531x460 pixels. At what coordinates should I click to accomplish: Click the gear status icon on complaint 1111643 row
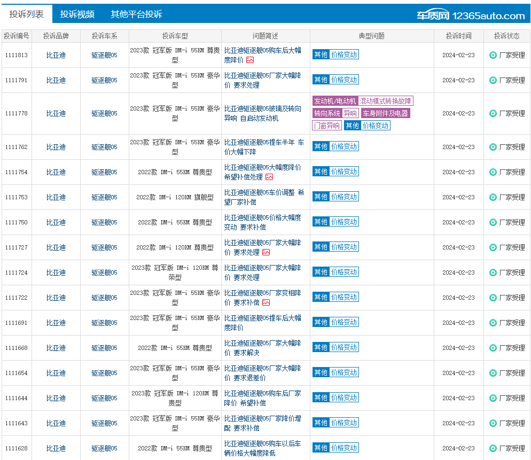(x=492, y=423)
